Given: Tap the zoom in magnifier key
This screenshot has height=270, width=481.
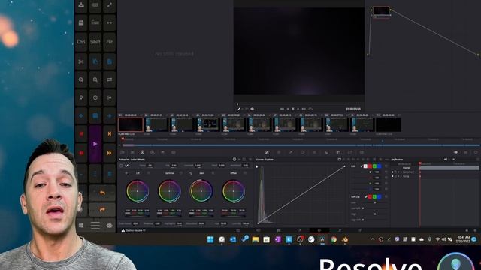Looking at the screenshot, I should coord(81,79).
